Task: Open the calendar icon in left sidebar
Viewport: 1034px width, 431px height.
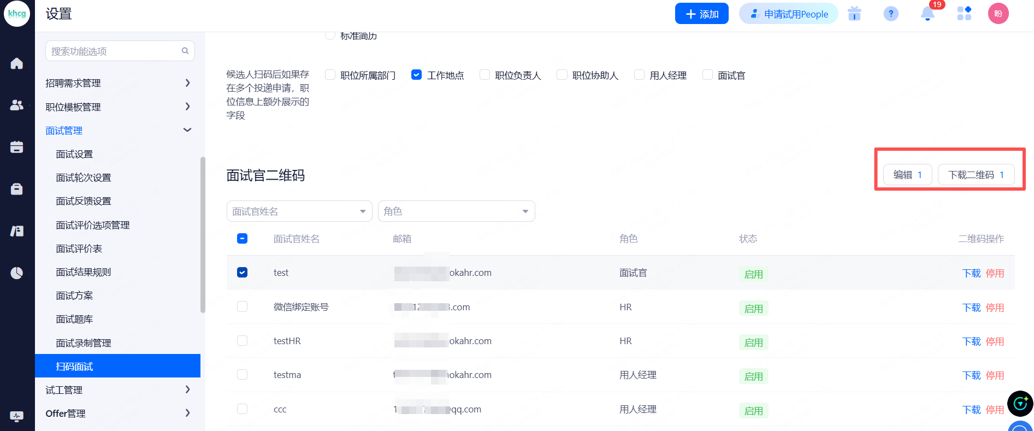Action: (x=17, y=147)
